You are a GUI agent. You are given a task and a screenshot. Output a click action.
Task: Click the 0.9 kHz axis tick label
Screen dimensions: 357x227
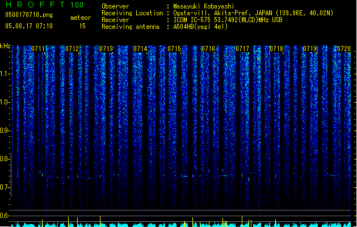[x=5, y=131]
